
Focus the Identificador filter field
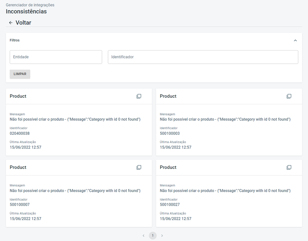coord(203,57)
